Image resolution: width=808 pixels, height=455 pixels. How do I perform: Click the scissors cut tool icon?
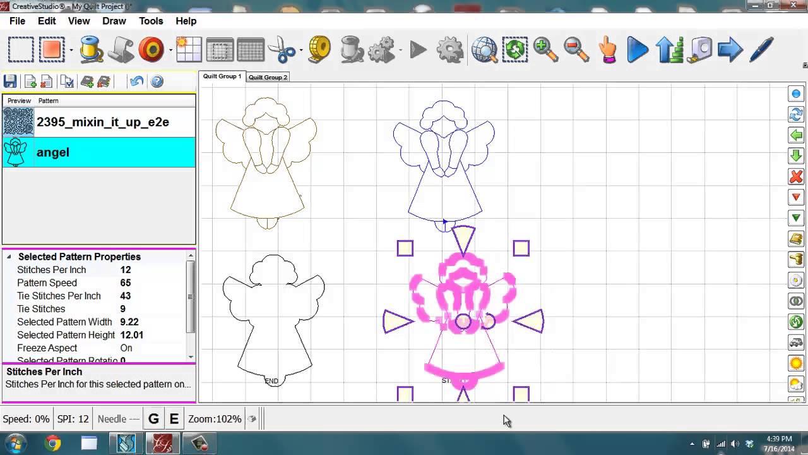pyautogui.click(x=281, y=49)
